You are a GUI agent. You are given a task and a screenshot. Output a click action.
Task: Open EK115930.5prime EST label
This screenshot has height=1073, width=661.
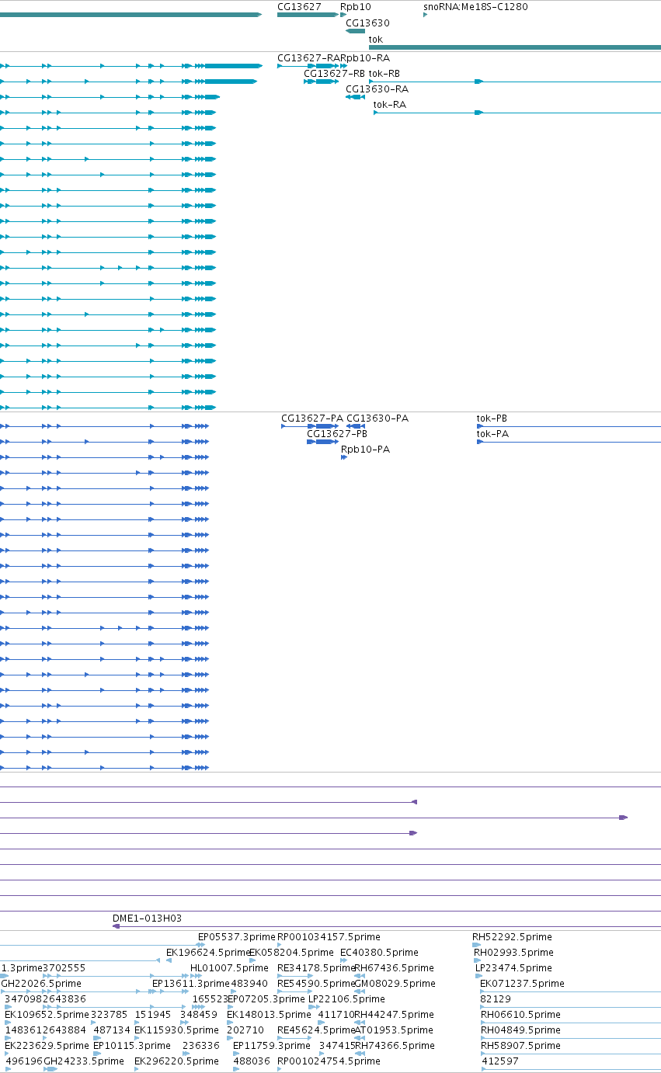point(176,1030)
